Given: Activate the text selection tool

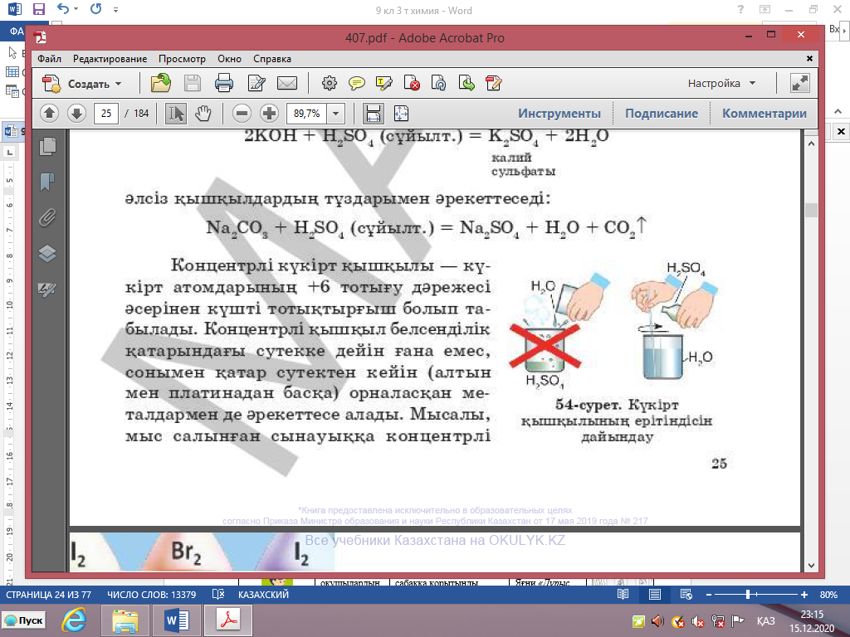Looking at the screenshot, I should click(x=176, y=113).
